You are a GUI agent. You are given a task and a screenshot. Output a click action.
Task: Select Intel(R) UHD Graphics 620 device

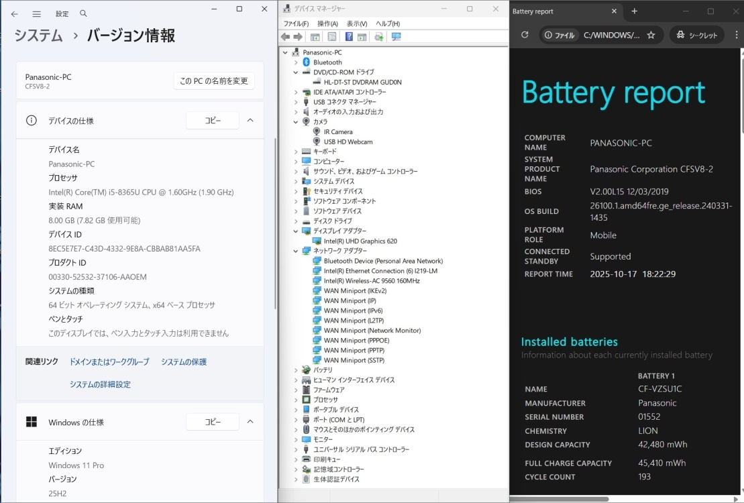click(x=360, y=241)
